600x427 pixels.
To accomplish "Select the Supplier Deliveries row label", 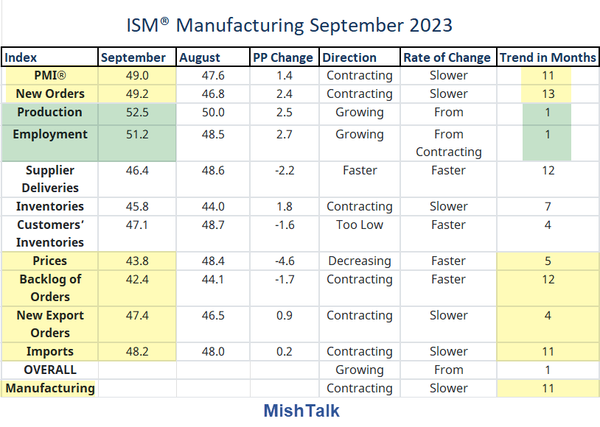I will 49,179.
